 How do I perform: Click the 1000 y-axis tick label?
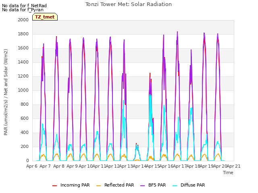23,90
